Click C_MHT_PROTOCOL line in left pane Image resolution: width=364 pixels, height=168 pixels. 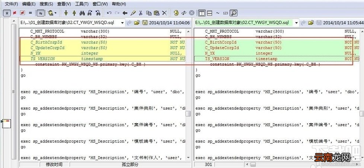coord(102,31)
